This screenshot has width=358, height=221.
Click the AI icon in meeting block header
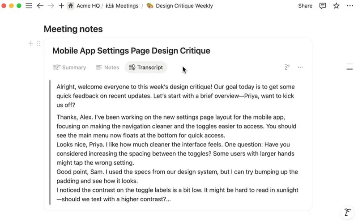pos(287,67)
